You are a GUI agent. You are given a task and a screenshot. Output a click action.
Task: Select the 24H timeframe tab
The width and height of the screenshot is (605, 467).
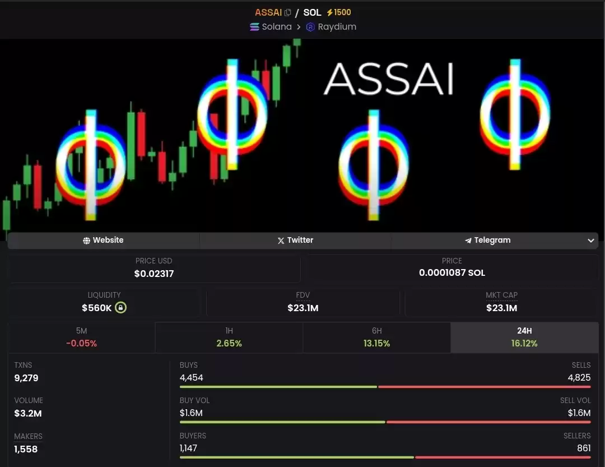tap(524, 337)
